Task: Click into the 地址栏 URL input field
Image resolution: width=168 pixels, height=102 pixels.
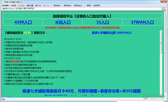Action: tap(85, 9)
